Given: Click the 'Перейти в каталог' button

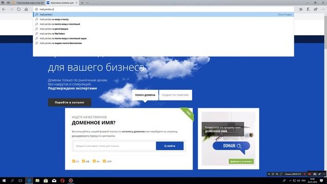Looking at the screenshot, I should click(69, 102).
